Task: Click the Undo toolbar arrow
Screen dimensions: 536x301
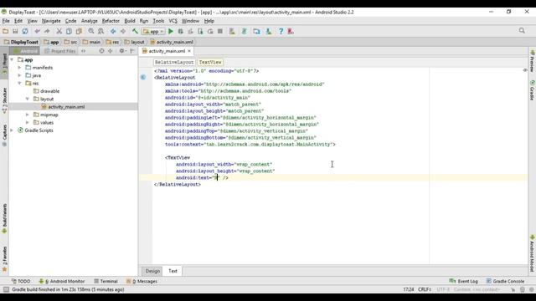Action: point(37,31)
